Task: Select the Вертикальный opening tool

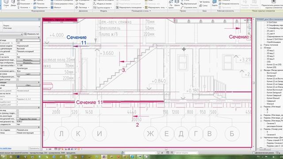Action: (189, 4)
